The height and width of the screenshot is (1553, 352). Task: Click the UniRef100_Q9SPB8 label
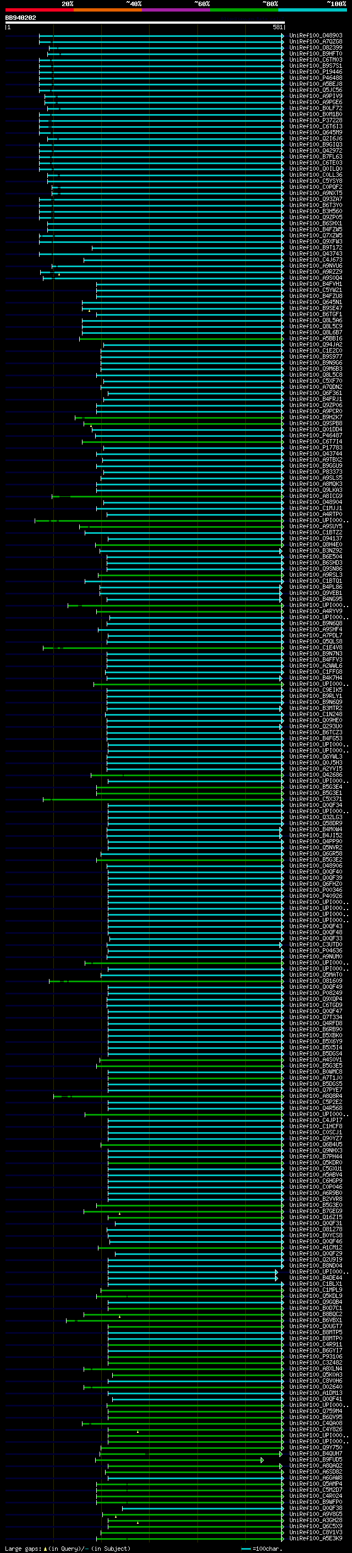coord(315,423)
